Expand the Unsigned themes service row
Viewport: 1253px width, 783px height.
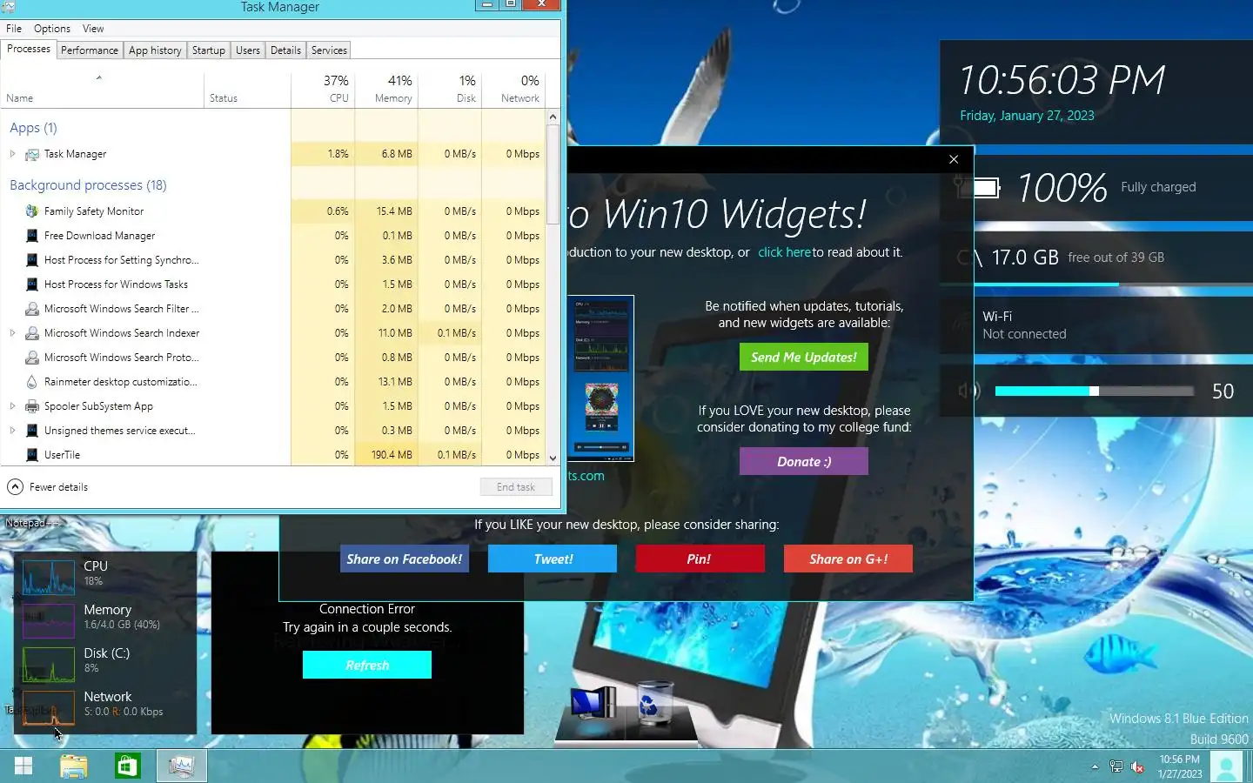[x=12, y=431]
